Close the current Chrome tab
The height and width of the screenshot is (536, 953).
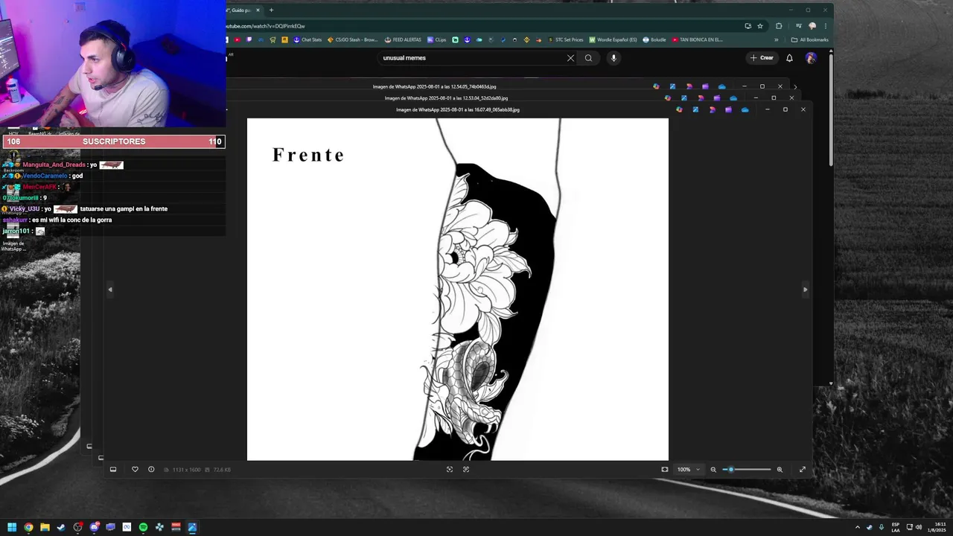pyautogui.click(x=258, y=10)
